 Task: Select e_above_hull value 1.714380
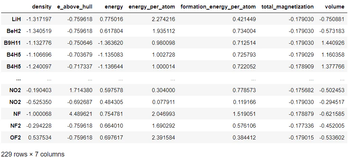click(81, 90)
